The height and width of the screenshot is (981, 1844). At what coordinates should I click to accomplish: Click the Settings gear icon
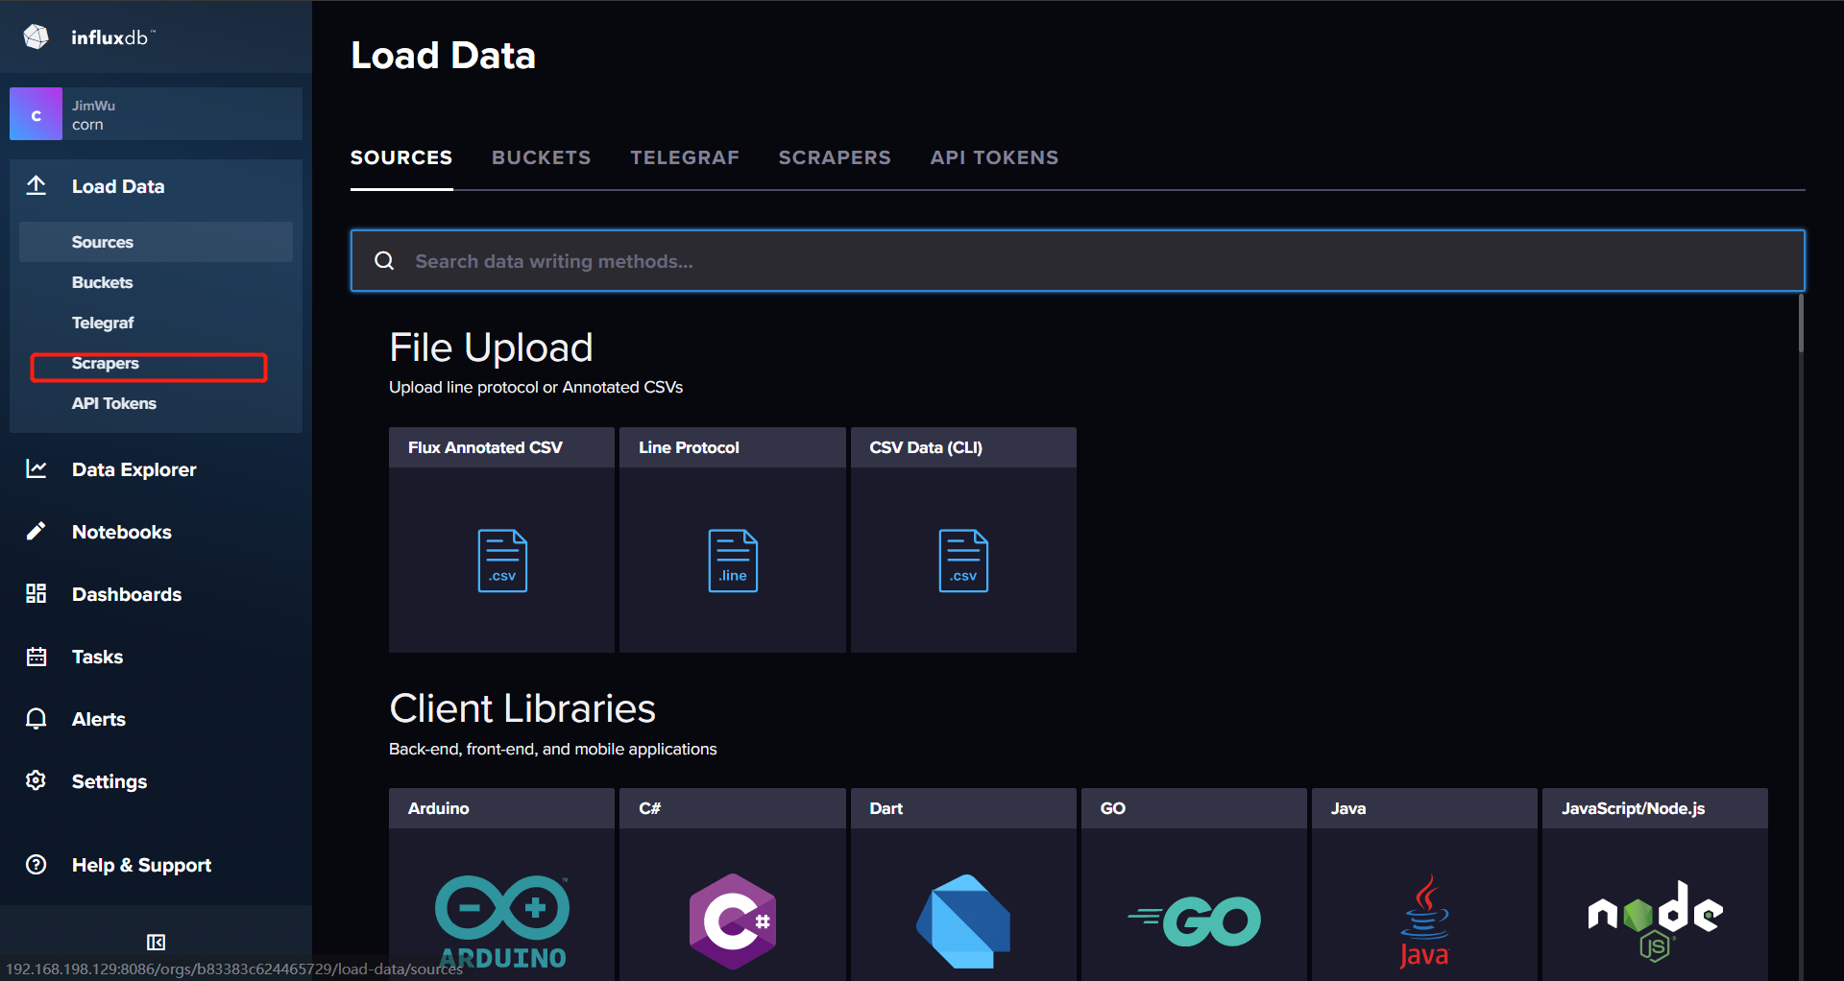(36, 780)
